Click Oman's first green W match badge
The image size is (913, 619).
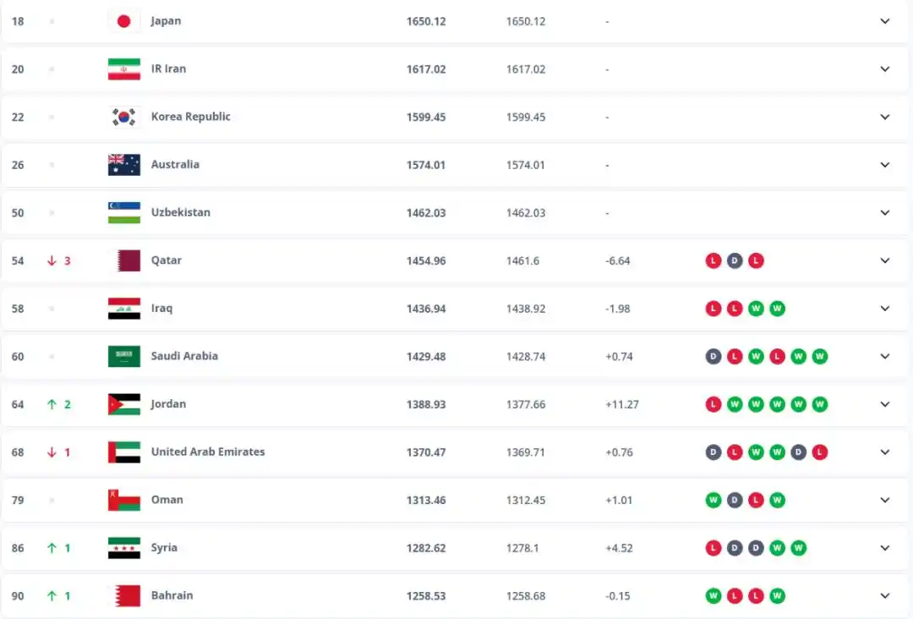click(713, 500)
